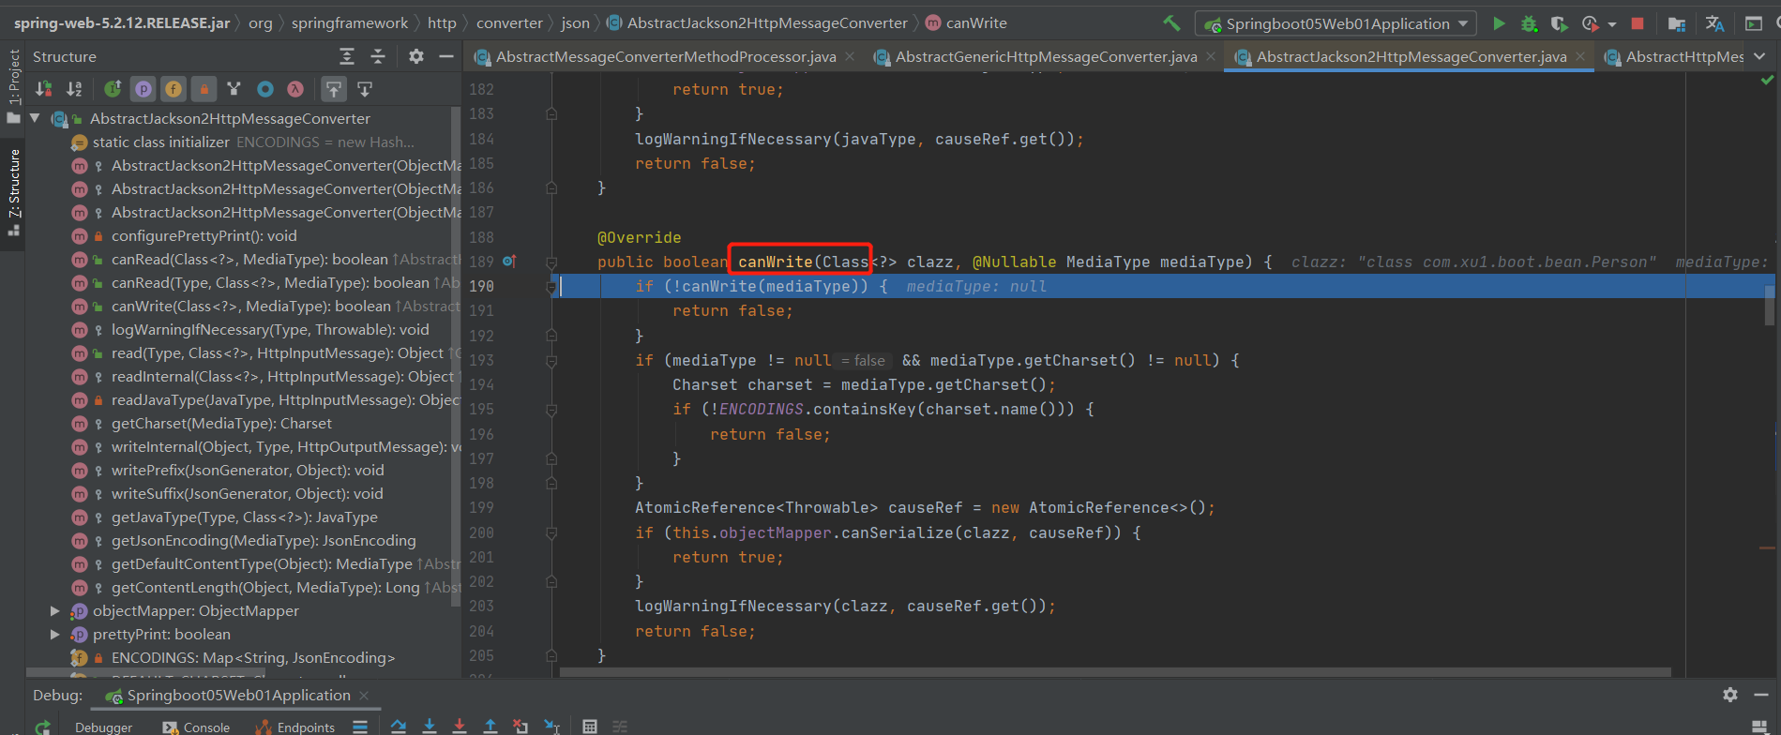The height and width of the screenshot is (735, 1781).
Task: Expand objectMapper: ObjectMapper node
Action: click(x=55, y=610)
